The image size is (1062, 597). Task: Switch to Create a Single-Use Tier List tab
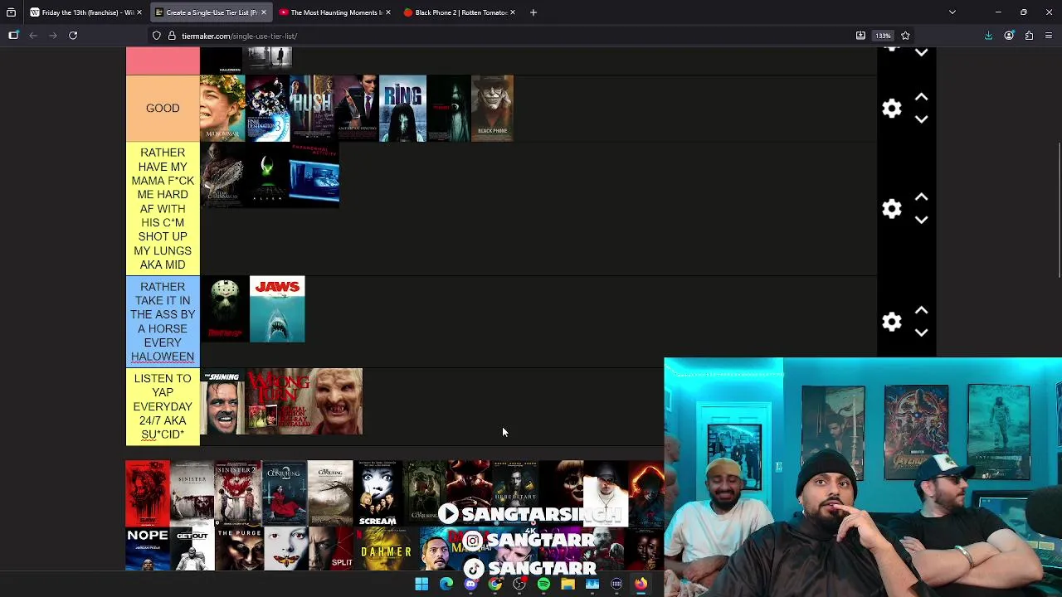(210, 12)
